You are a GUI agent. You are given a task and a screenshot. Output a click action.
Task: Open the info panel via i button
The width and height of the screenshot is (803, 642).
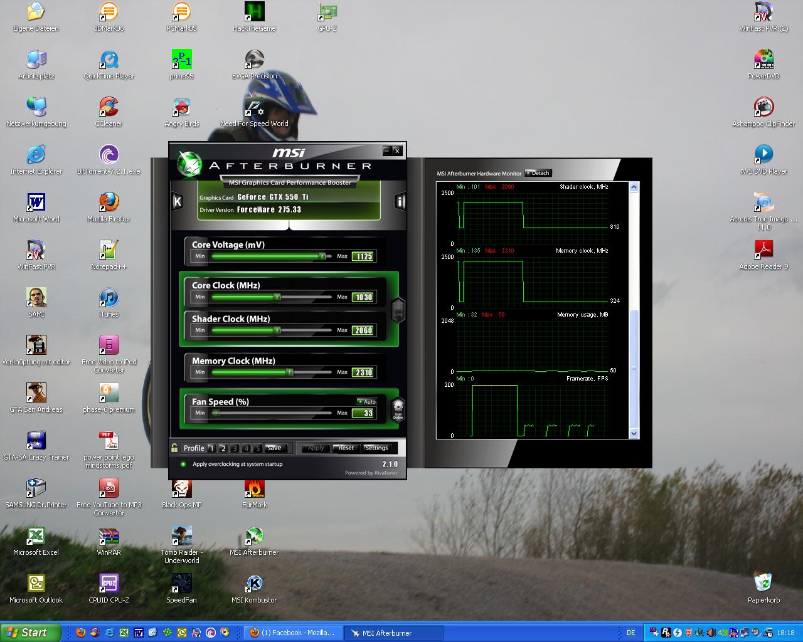(x=400, y=201)
